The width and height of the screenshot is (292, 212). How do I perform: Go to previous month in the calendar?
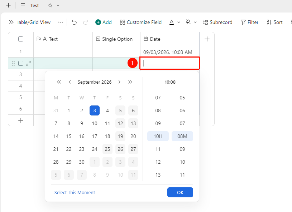[70, 82]
